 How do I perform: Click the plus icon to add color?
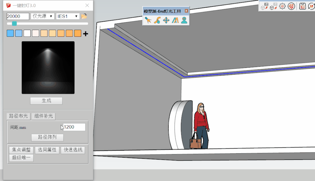pos(85,34)
